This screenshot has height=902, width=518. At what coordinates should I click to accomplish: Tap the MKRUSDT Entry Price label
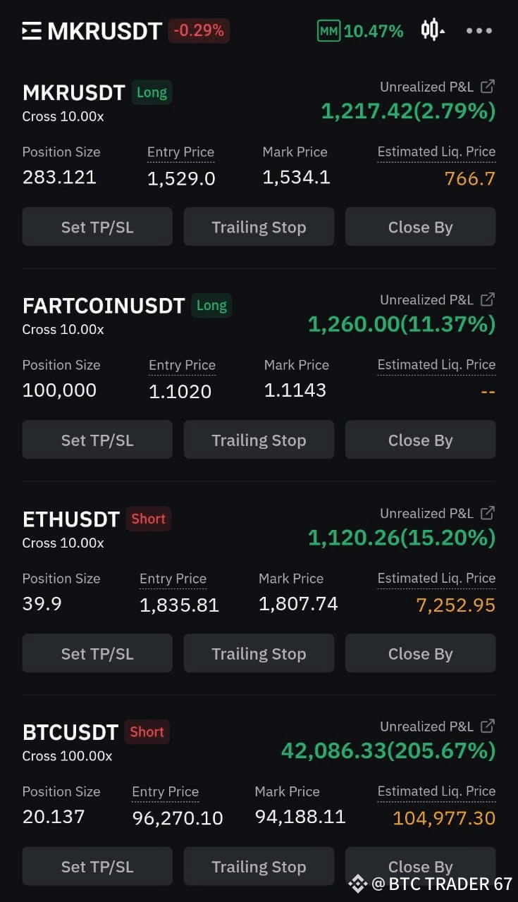(x=180, y=152)
